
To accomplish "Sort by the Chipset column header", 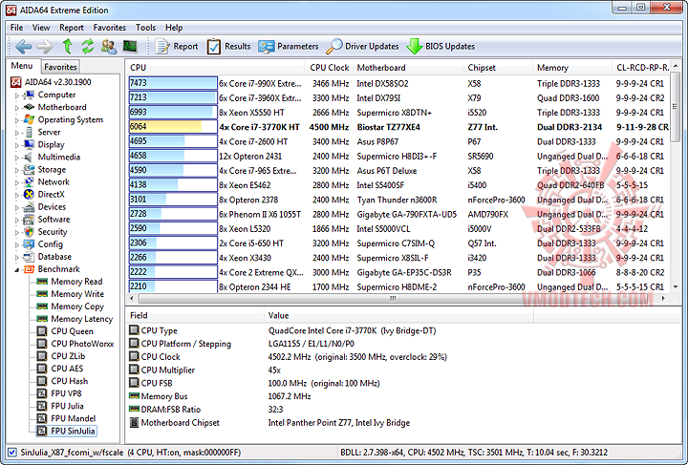I will click(498, 68).
